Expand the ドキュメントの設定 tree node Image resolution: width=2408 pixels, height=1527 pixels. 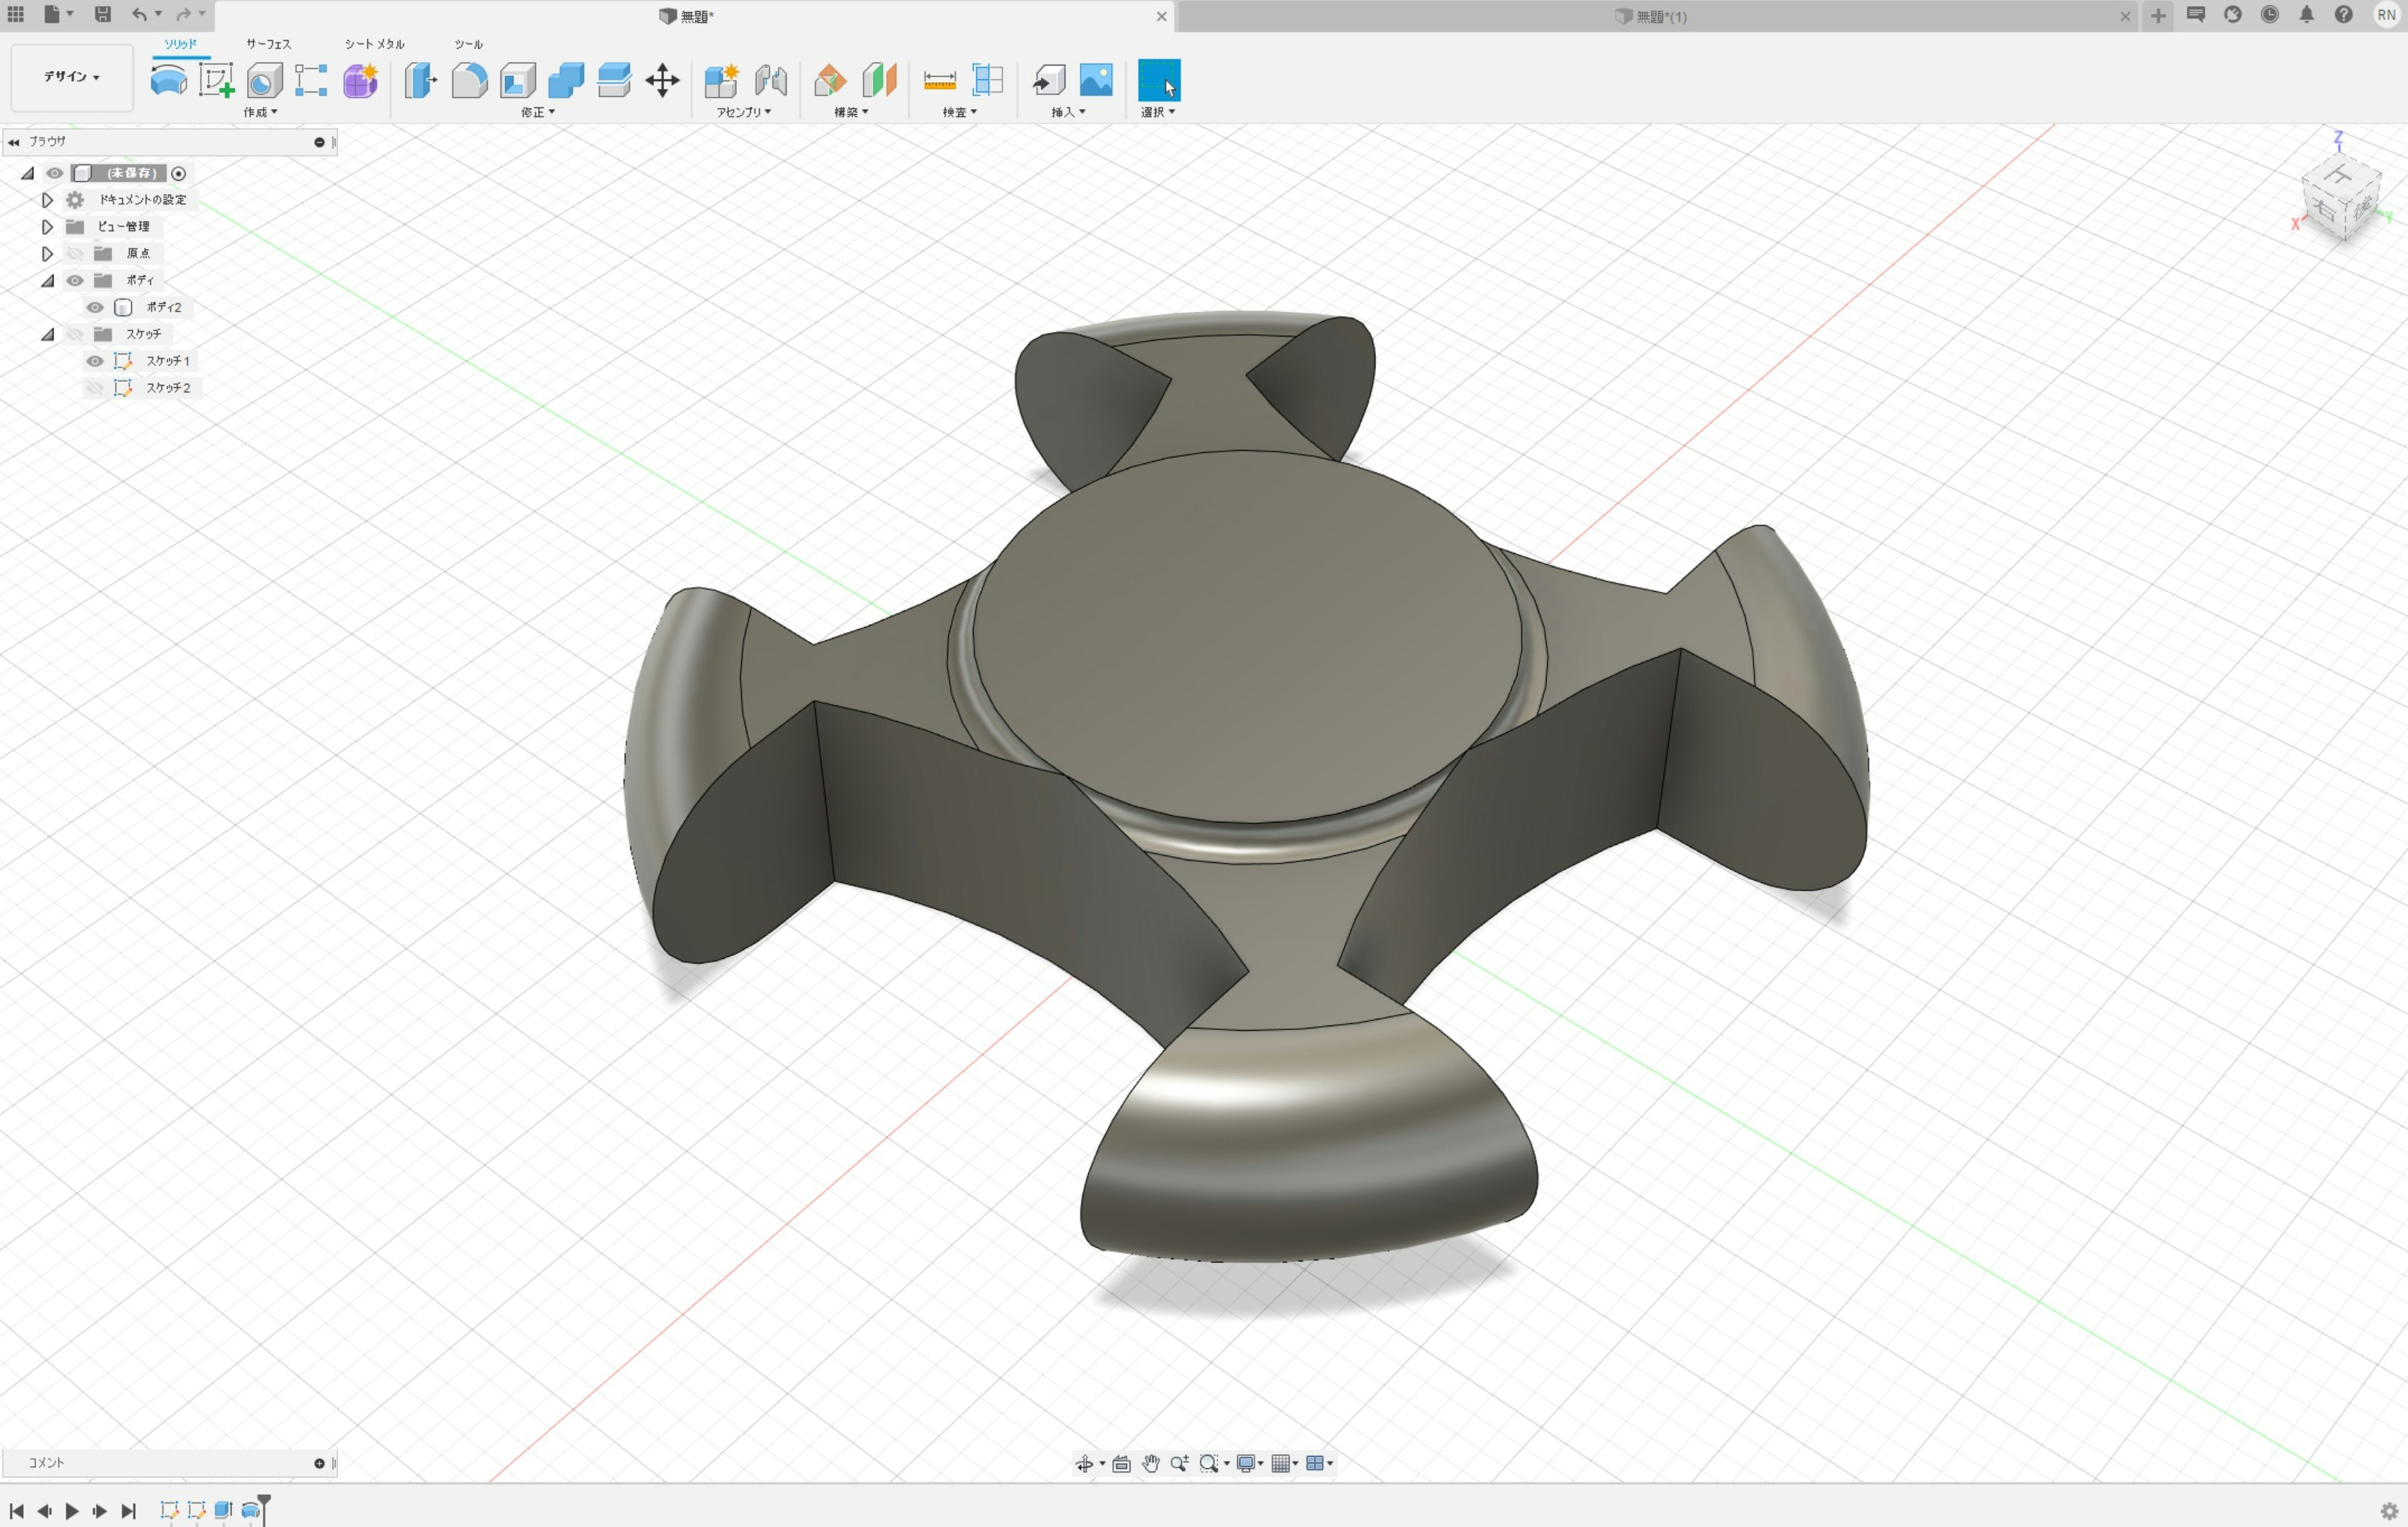click(47, 200)
